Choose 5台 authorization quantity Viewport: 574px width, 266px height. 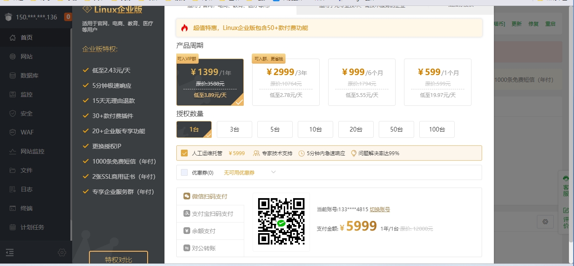pos(275,129)
